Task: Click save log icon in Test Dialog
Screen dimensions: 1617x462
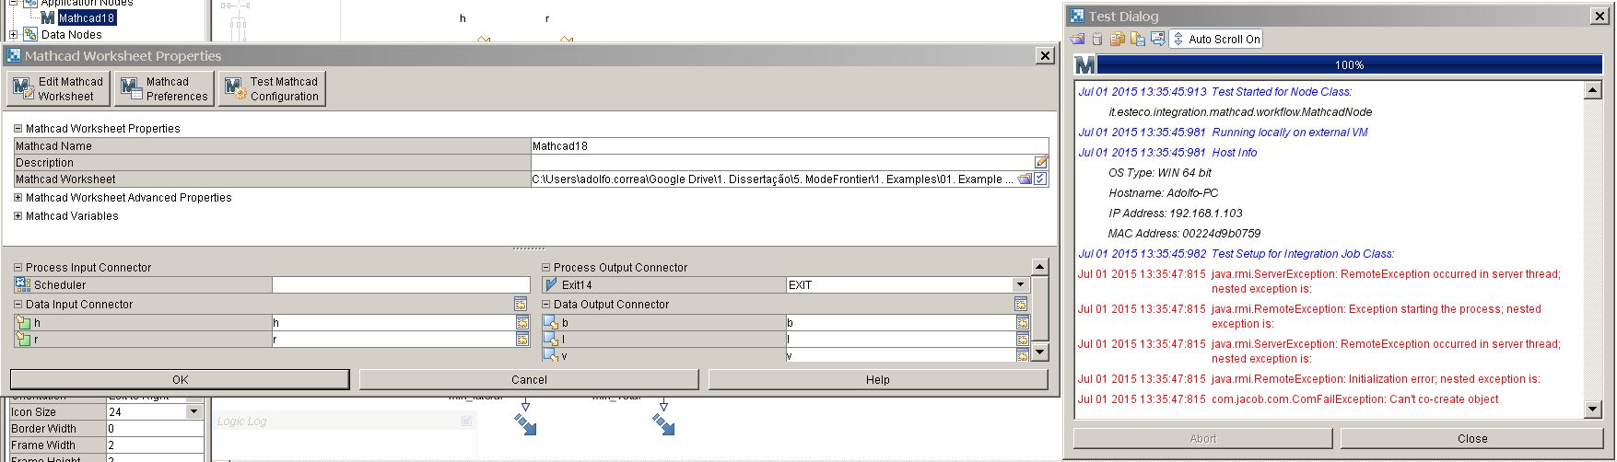Action: click(1138, 39)
